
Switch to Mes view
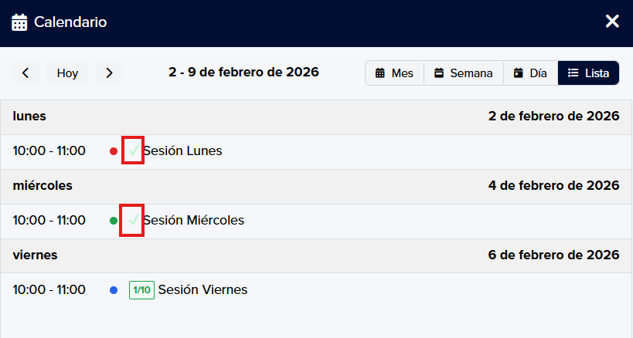(394, 73)
